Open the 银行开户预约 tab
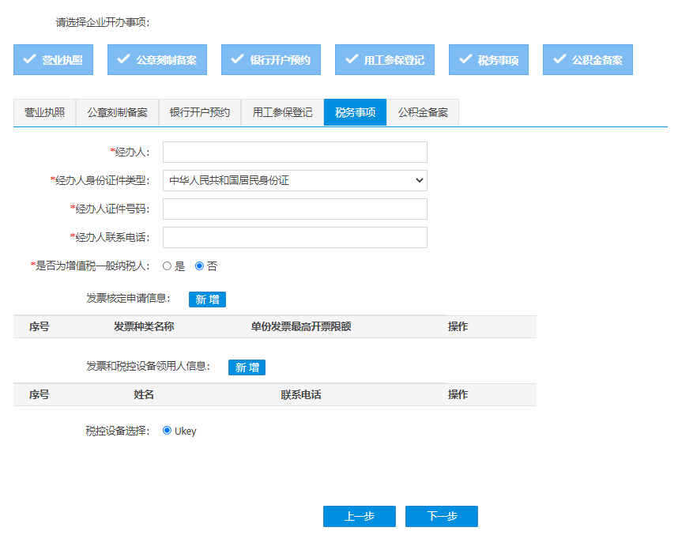The height and width of the screenshot is (550, 678). [202, 111]
